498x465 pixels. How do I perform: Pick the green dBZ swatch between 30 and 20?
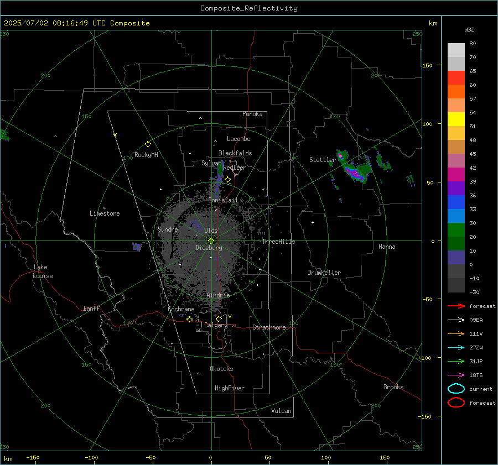click(456, 229)
